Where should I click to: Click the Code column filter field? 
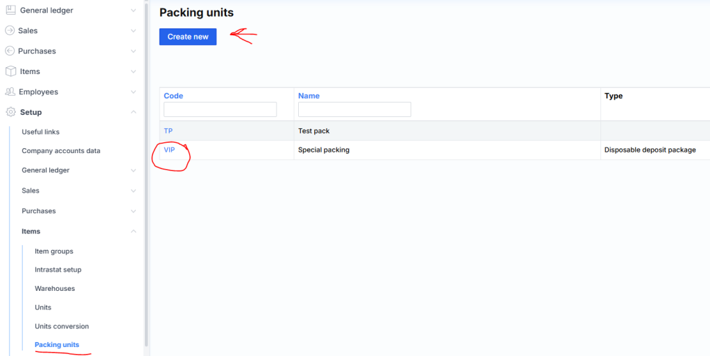(x=220, y=109)
